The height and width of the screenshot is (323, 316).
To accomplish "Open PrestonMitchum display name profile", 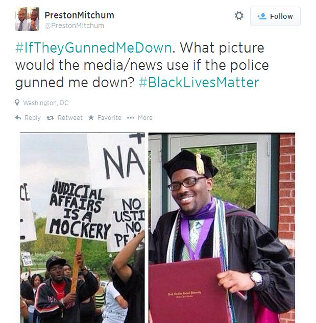I will [79, 15].
